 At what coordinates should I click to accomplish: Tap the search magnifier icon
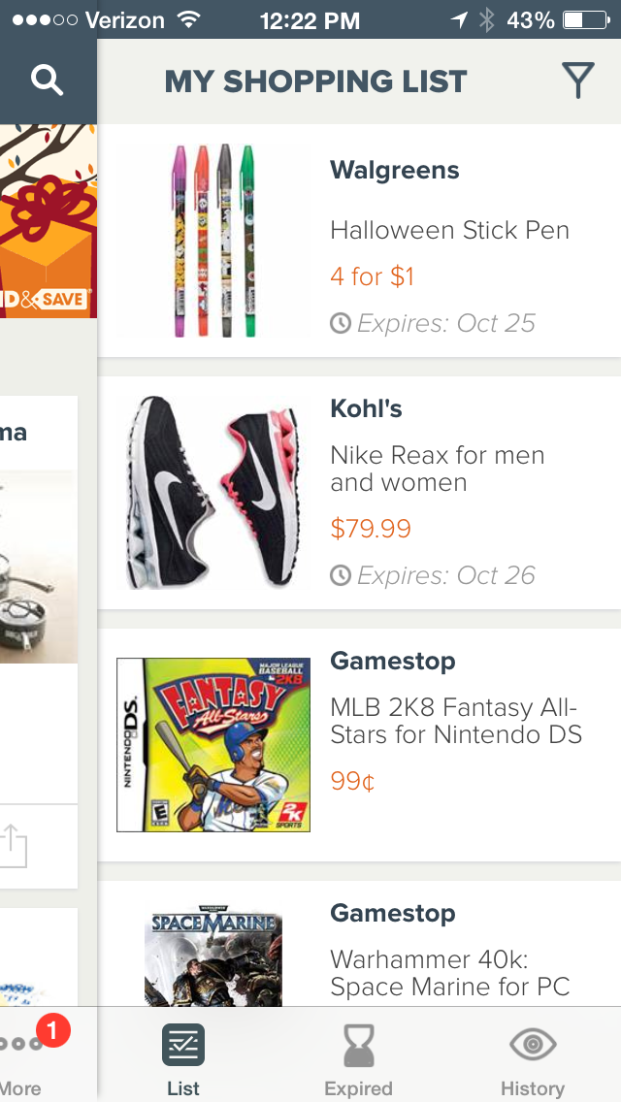pos(47,81)
